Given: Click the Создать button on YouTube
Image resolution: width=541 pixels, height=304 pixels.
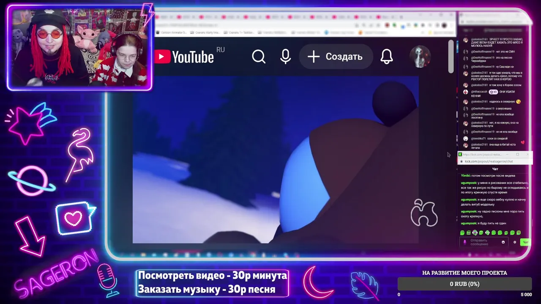Looking at the screenshot, I should [x=335, y=57].
